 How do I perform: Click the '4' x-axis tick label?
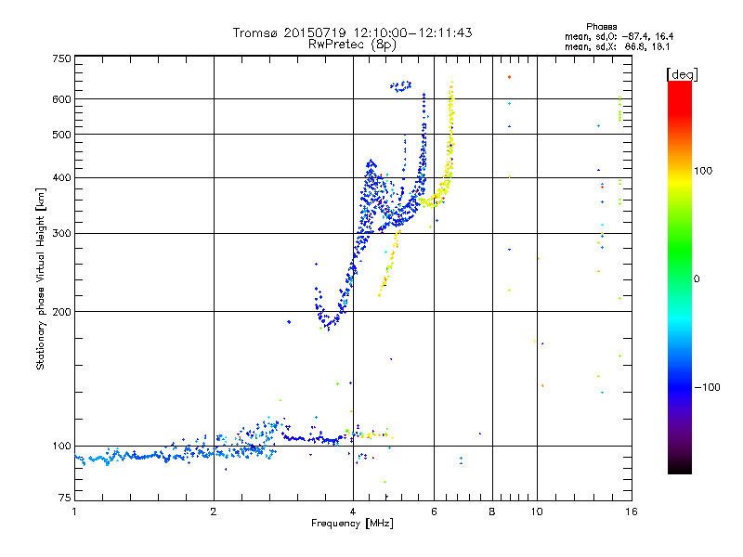[353, 512]
